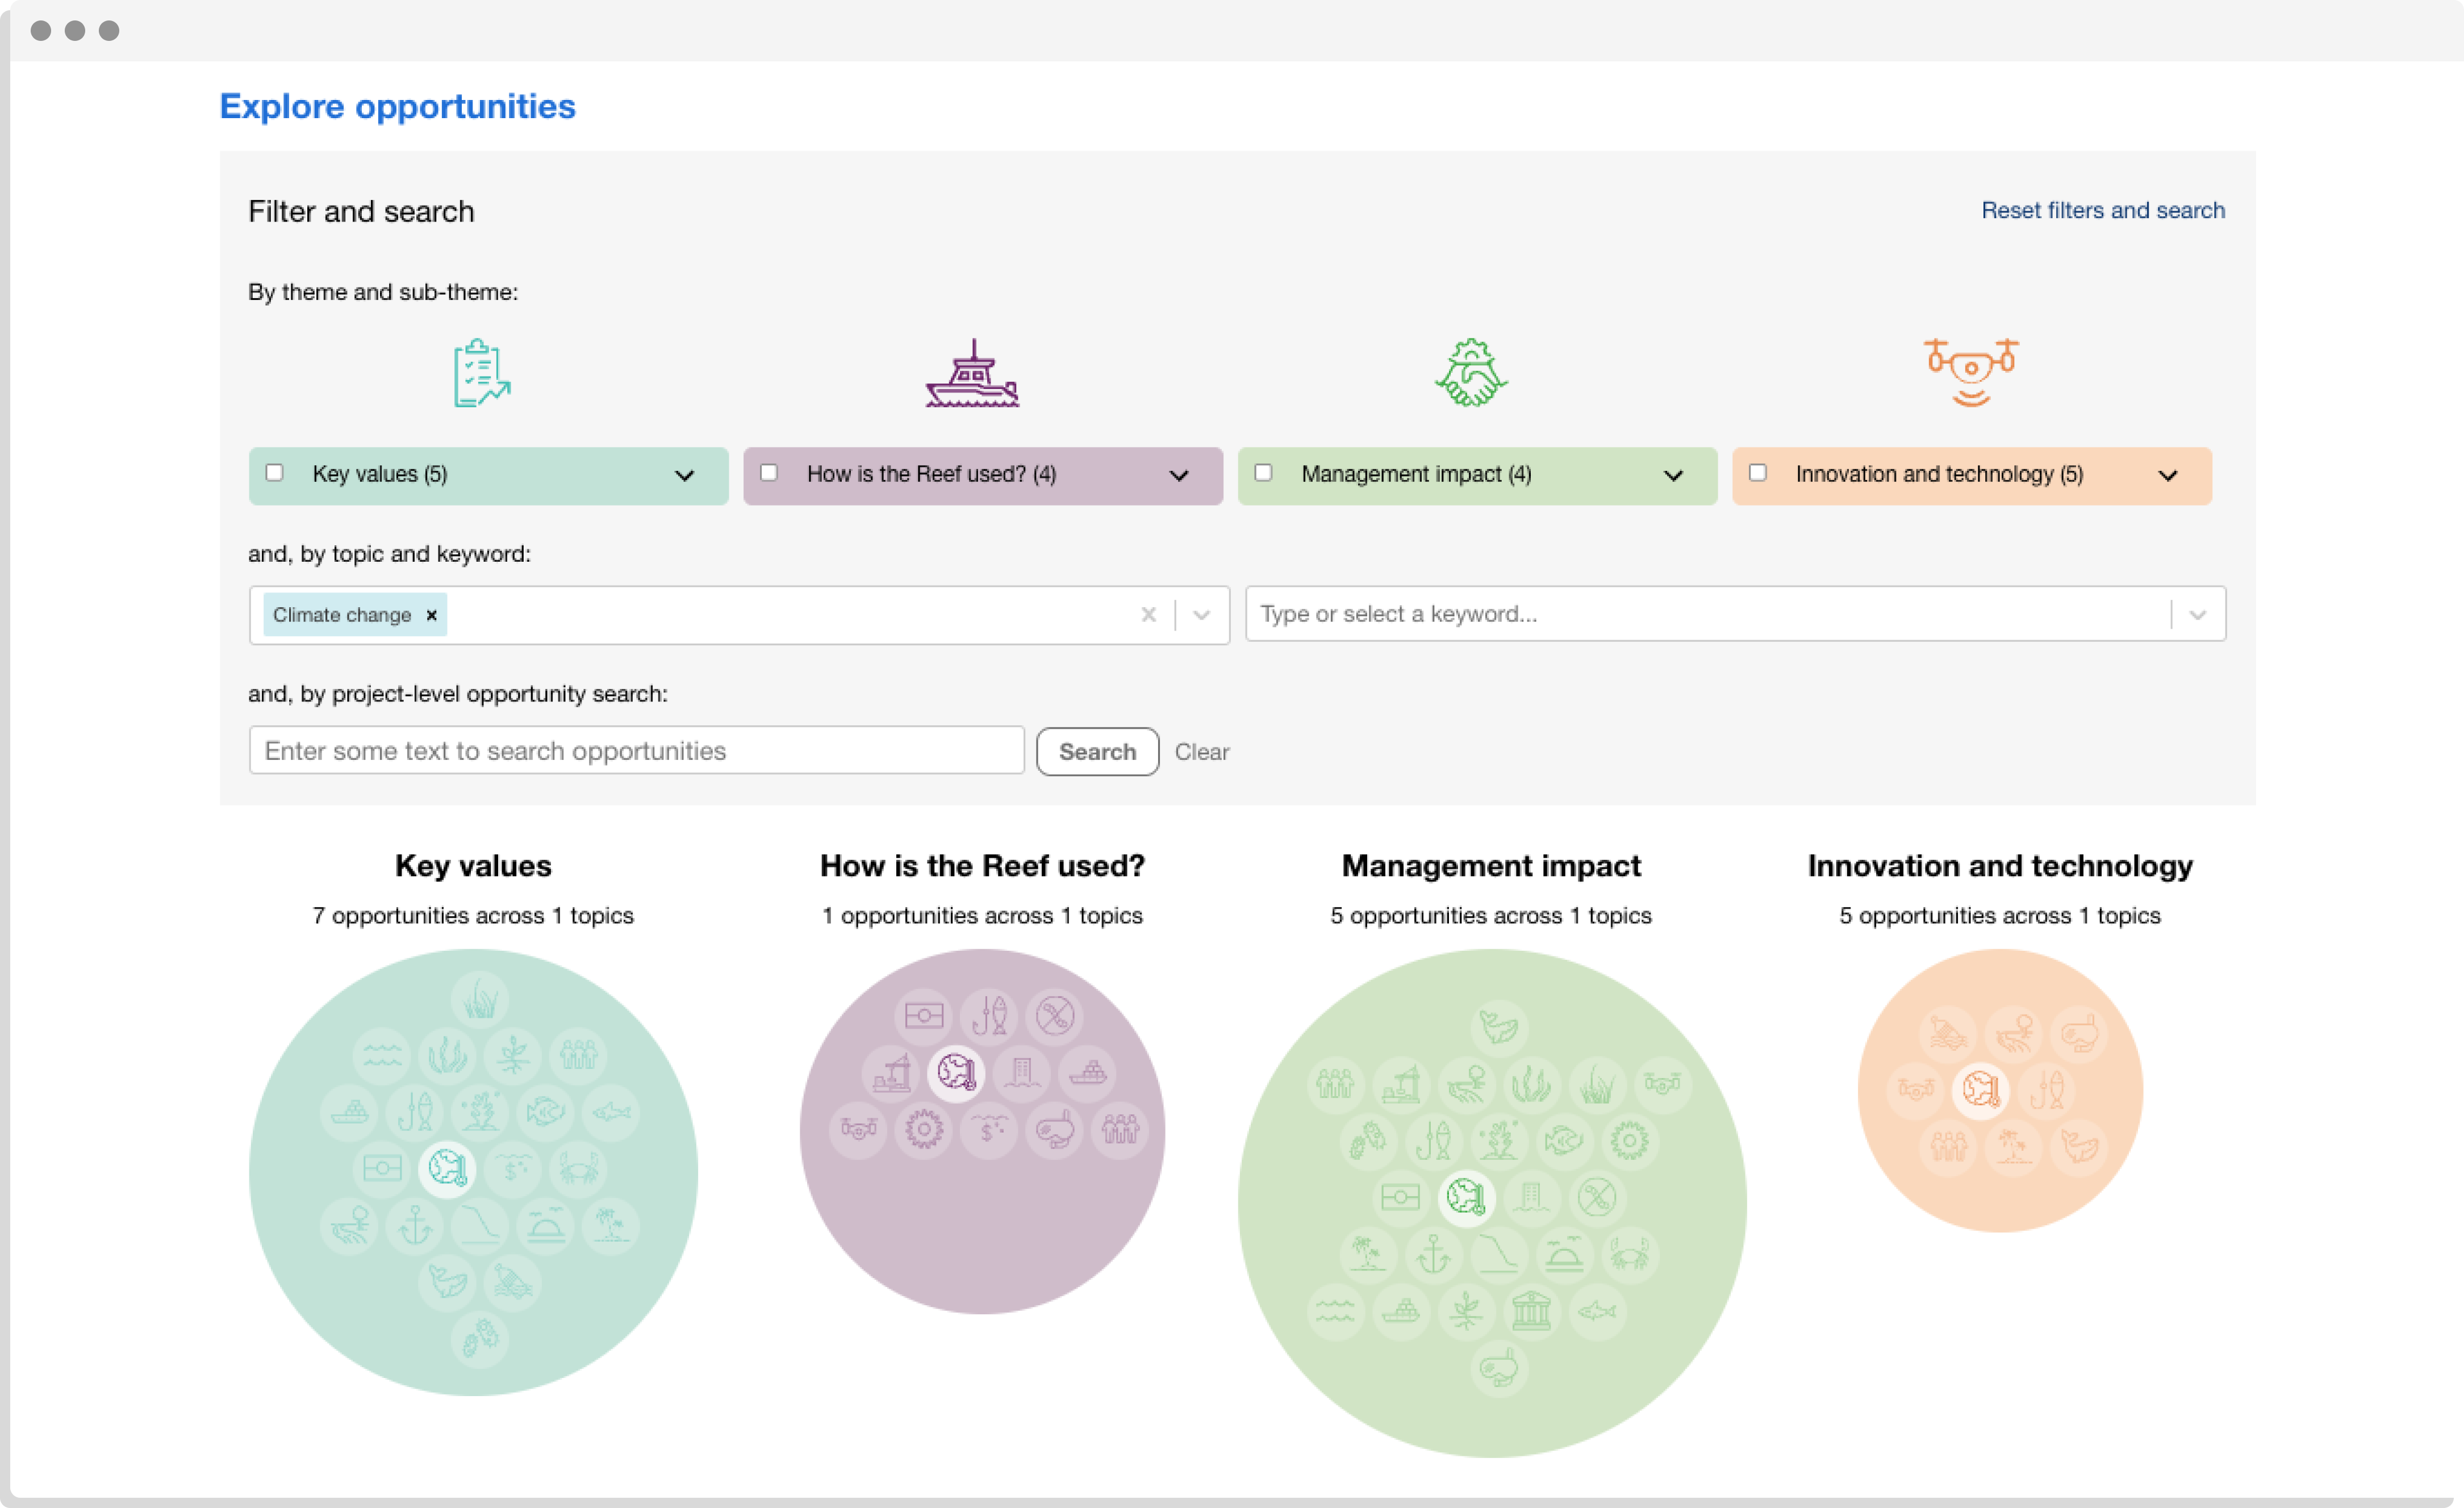Expand Innovation and technology sub-theme chevron

point(2167,476)
